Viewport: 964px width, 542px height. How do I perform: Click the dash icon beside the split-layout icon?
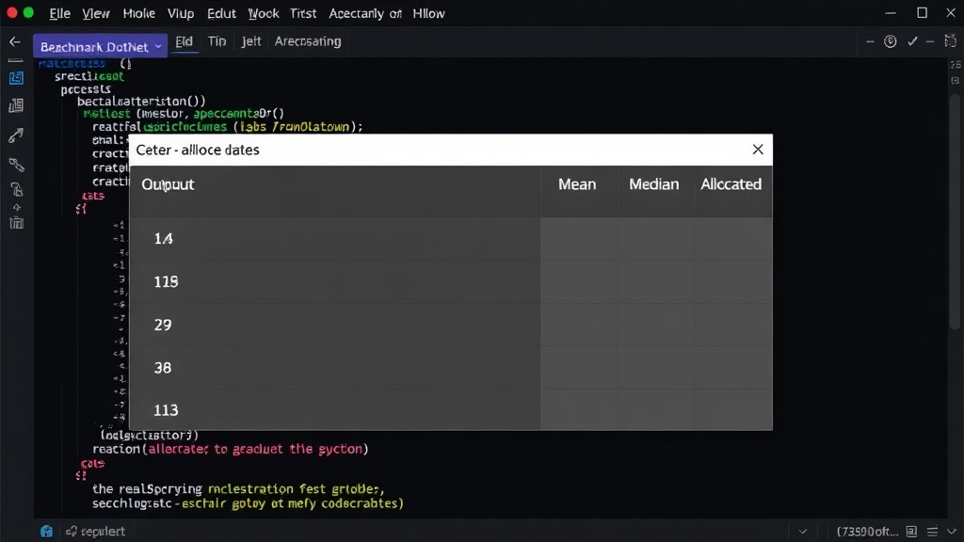(930, 41)
